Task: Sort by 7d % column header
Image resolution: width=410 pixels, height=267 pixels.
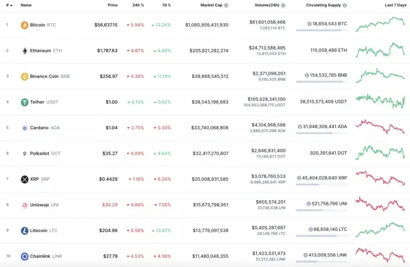Action: [x=165, y=5]
